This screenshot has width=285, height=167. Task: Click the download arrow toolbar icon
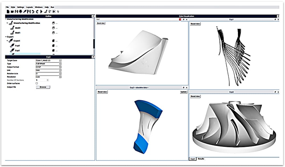21,12
